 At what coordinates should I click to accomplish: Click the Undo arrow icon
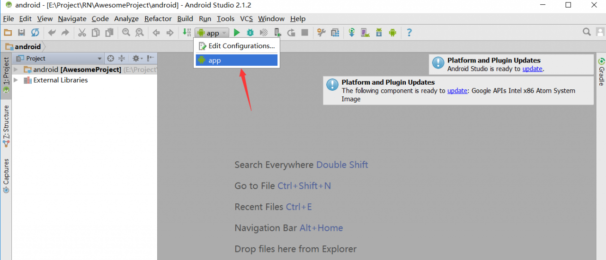coord(52,33)
